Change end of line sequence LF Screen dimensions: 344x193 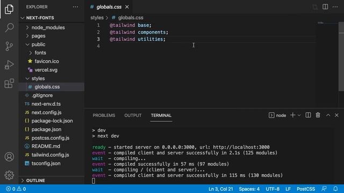[288, 189]
